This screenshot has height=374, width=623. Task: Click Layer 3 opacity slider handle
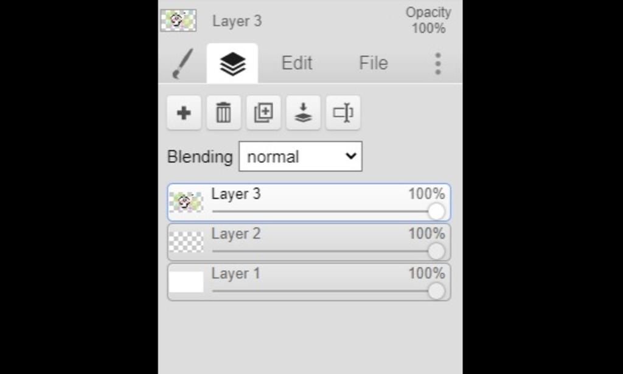[x=436, y=212]
